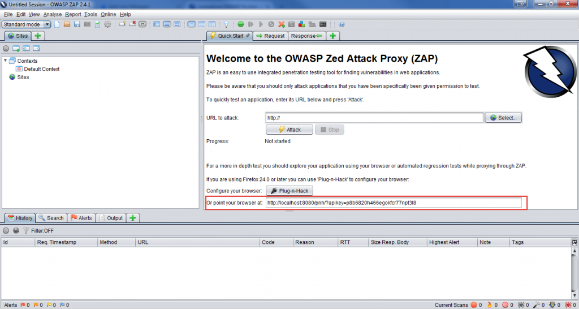Click the blue question mark help icon

(x=342, y=24)
